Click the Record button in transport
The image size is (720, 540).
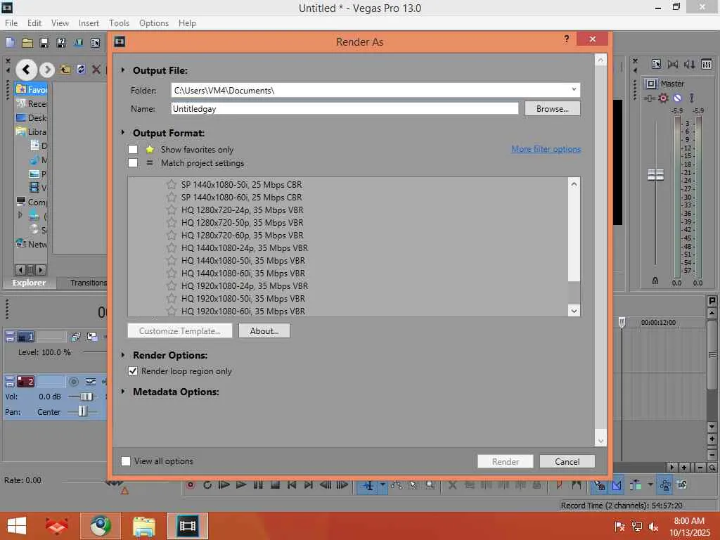point(191,485)
